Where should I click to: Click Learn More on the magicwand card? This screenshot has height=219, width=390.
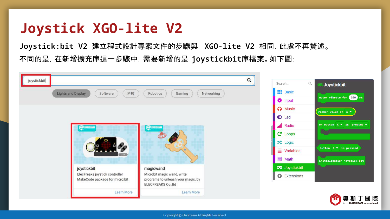click(x=191, y=192)
